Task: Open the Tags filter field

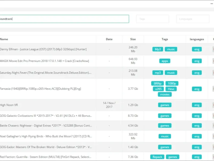Action: click(x=152, y=19)
